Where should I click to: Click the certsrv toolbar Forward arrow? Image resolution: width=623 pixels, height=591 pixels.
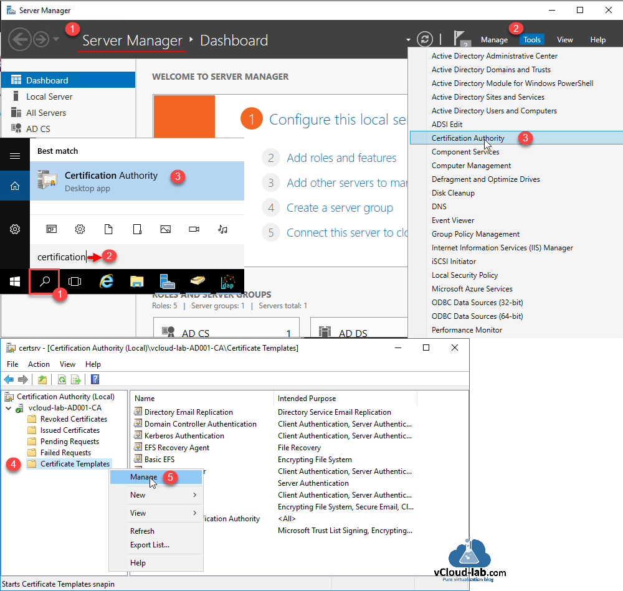pos(23,380)
